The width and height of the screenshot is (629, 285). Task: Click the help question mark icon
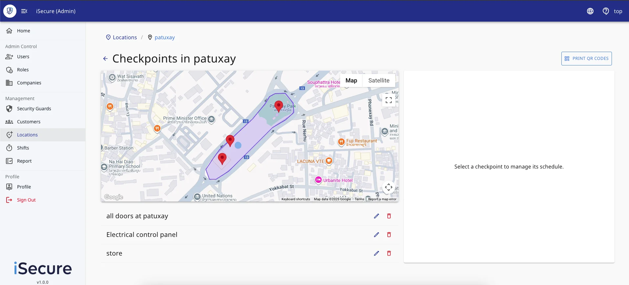[x=606, y=11]
